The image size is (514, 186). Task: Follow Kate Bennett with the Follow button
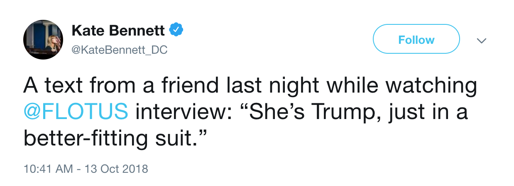click(x=416, y=40)
